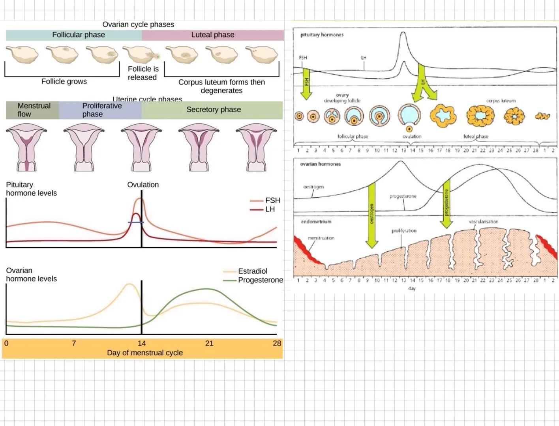Toggle the Estradiol legend entry
The image size is (559, 426).
tap(253, 271)
